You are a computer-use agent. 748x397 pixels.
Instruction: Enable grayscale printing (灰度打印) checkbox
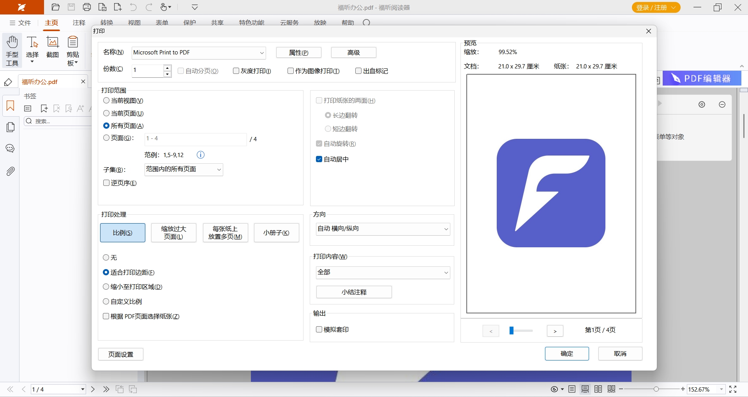[236, 71]
